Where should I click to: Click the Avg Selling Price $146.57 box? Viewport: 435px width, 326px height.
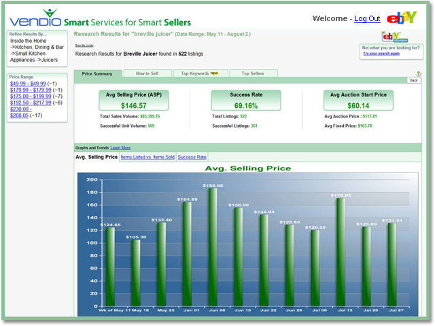pyautogui.click(x=134, y=101)
